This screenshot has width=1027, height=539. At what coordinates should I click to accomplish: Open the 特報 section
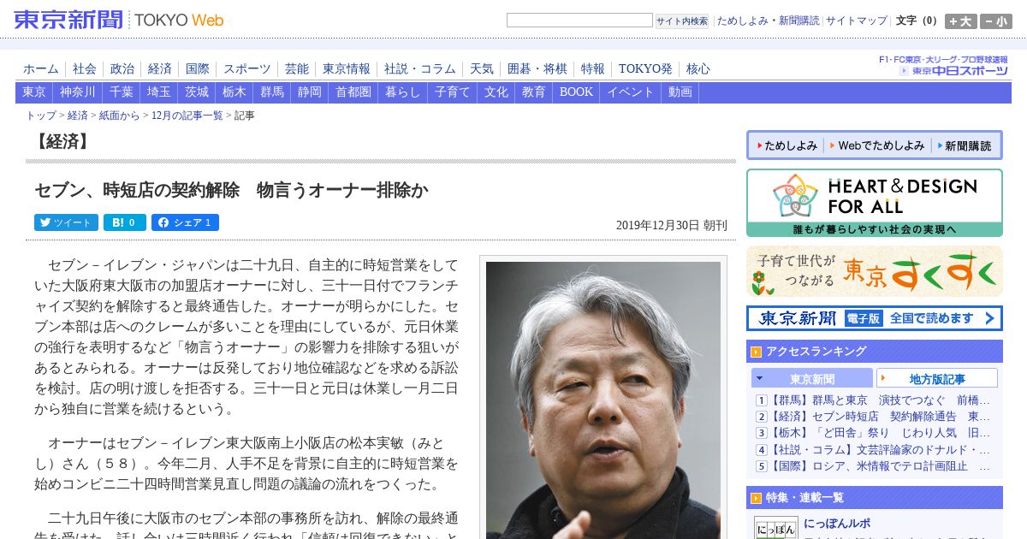(x=593, y=68)
